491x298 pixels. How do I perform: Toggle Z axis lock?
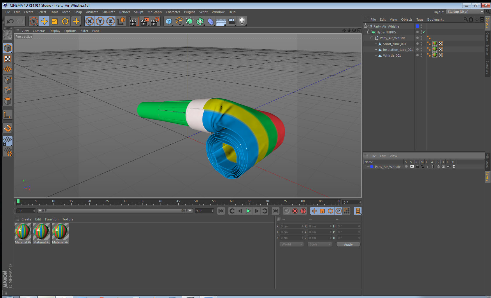pyautogui.click(x=111, y=21)
